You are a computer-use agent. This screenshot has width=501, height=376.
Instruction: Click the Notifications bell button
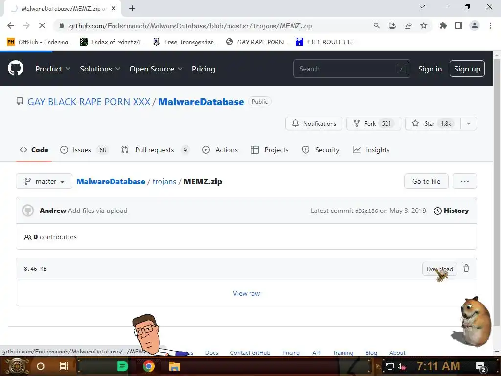[x=314, y=123]
